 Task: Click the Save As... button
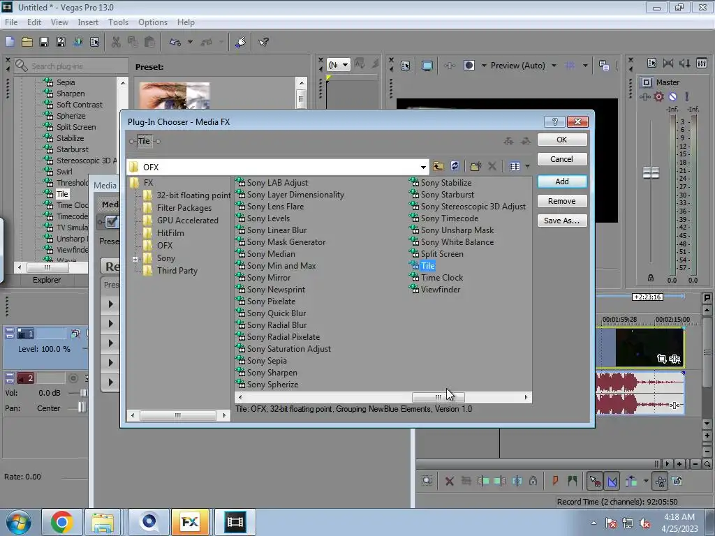coord(562,221)
